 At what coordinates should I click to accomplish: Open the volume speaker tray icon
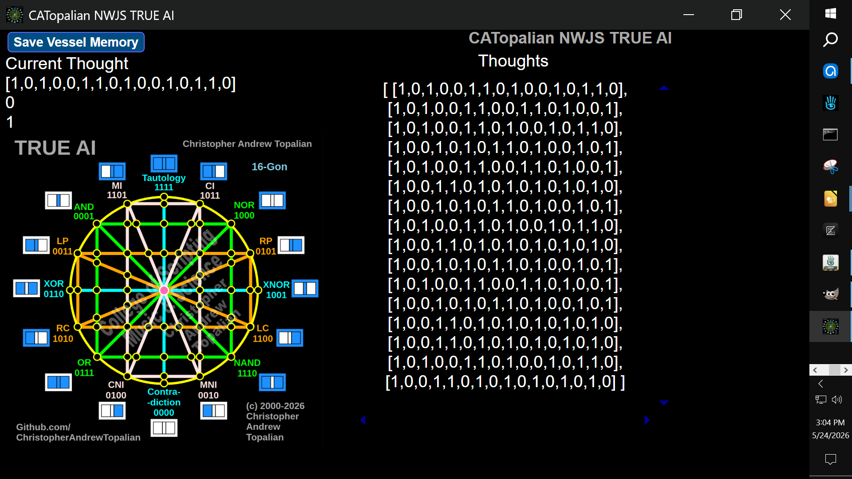(837, 400)
